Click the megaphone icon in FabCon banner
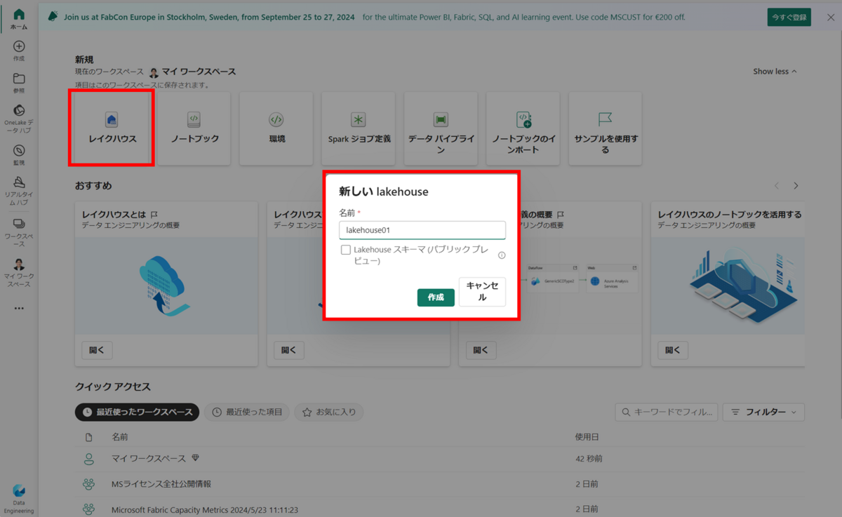This screenshot has width=842, height=517. [53, 16]
